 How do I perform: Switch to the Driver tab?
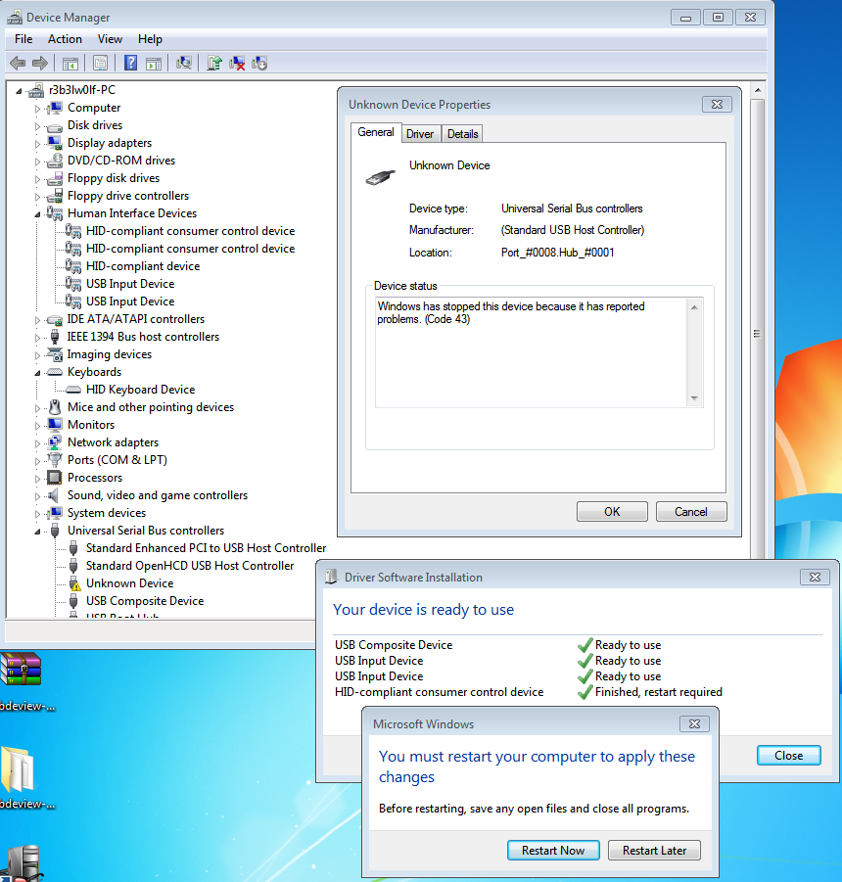pos(420,134)
